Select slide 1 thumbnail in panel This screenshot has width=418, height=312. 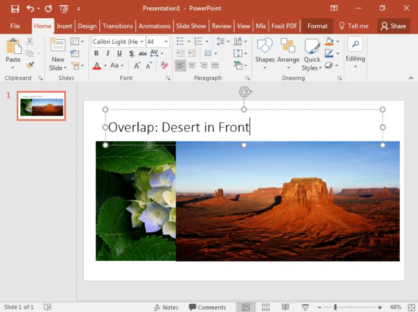coord(41,106)
